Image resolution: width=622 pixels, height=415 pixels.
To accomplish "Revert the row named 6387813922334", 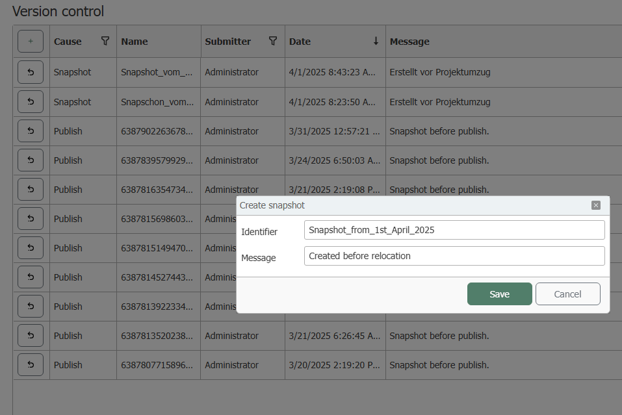I will coord(31,307).
